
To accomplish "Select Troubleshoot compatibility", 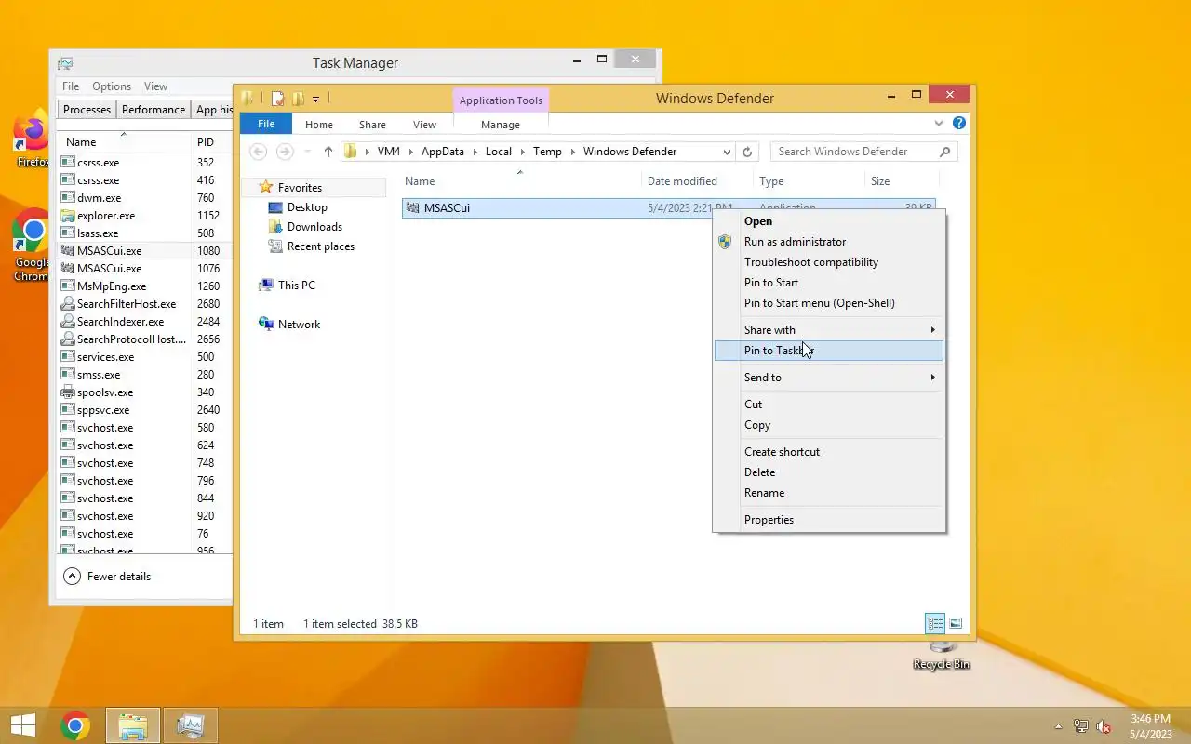I will tap(828, 261).
